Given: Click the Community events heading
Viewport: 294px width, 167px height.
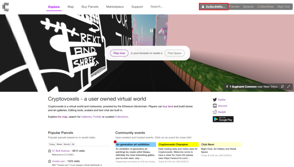Looking at the screenshot, I should pyautogui.click(x=130, y=133).
